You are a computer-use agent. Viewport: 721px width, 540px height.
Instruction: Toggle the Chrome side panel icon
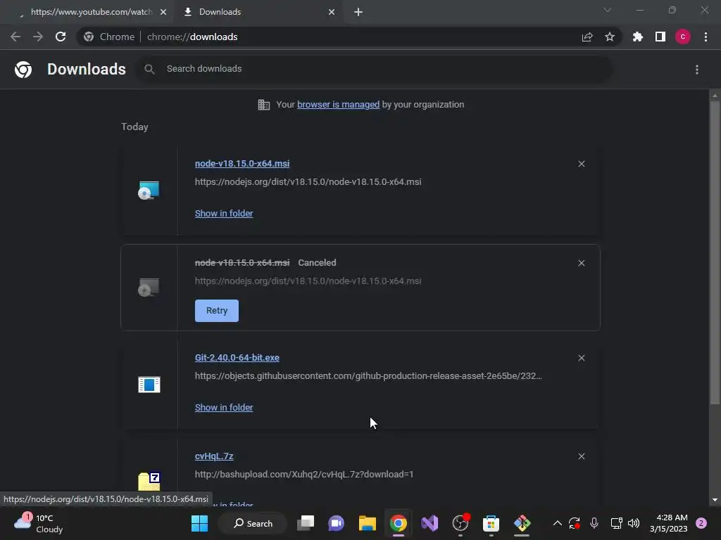660,37
